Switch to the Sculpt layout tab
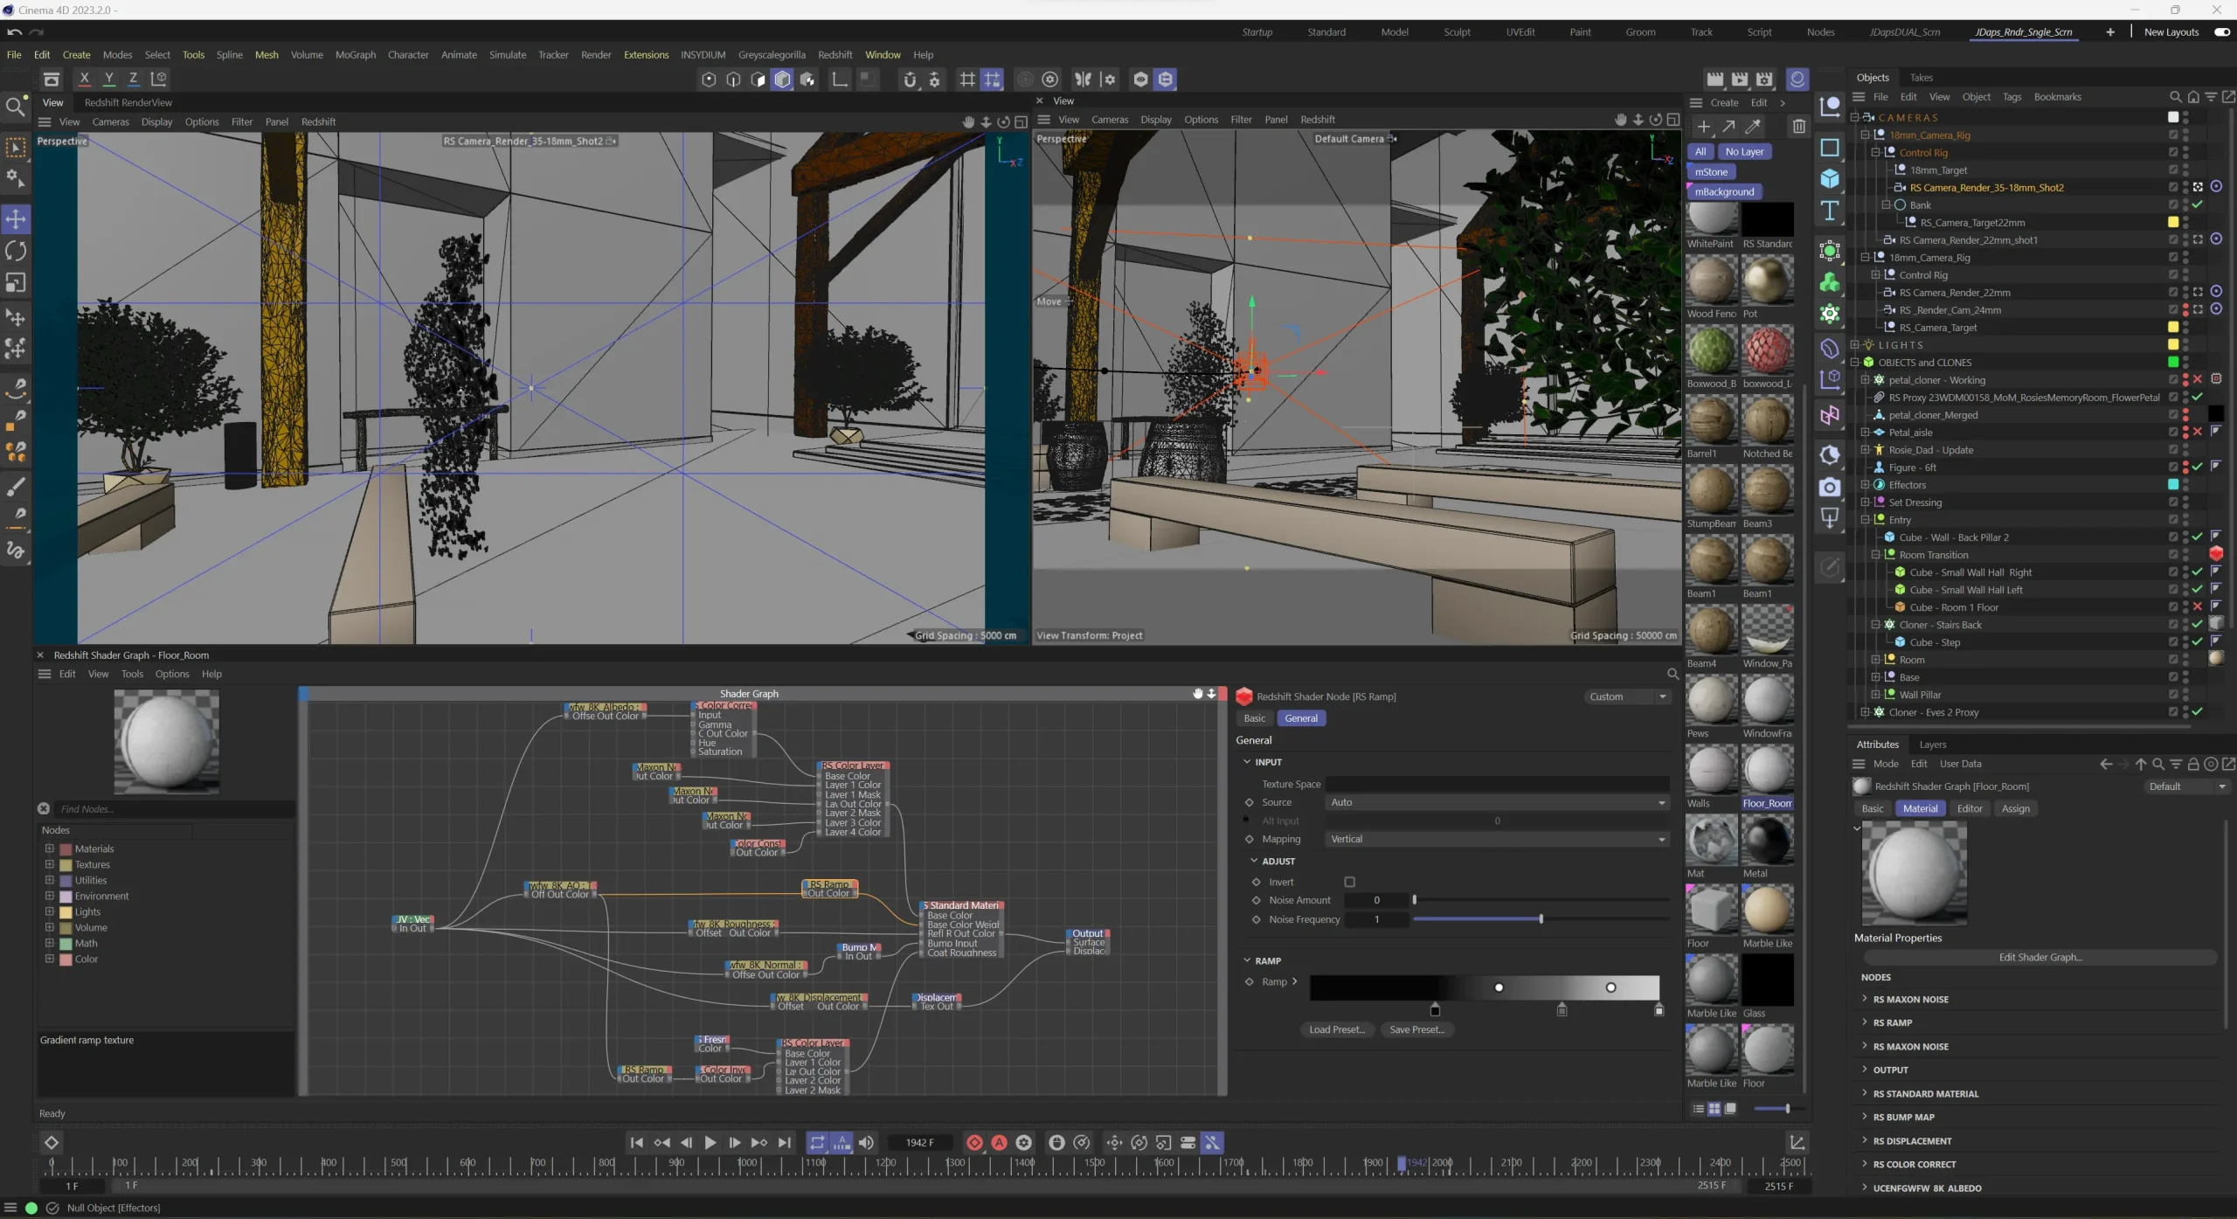Viewport: 2237px width, 1219px height. [x=1457, y=32]
